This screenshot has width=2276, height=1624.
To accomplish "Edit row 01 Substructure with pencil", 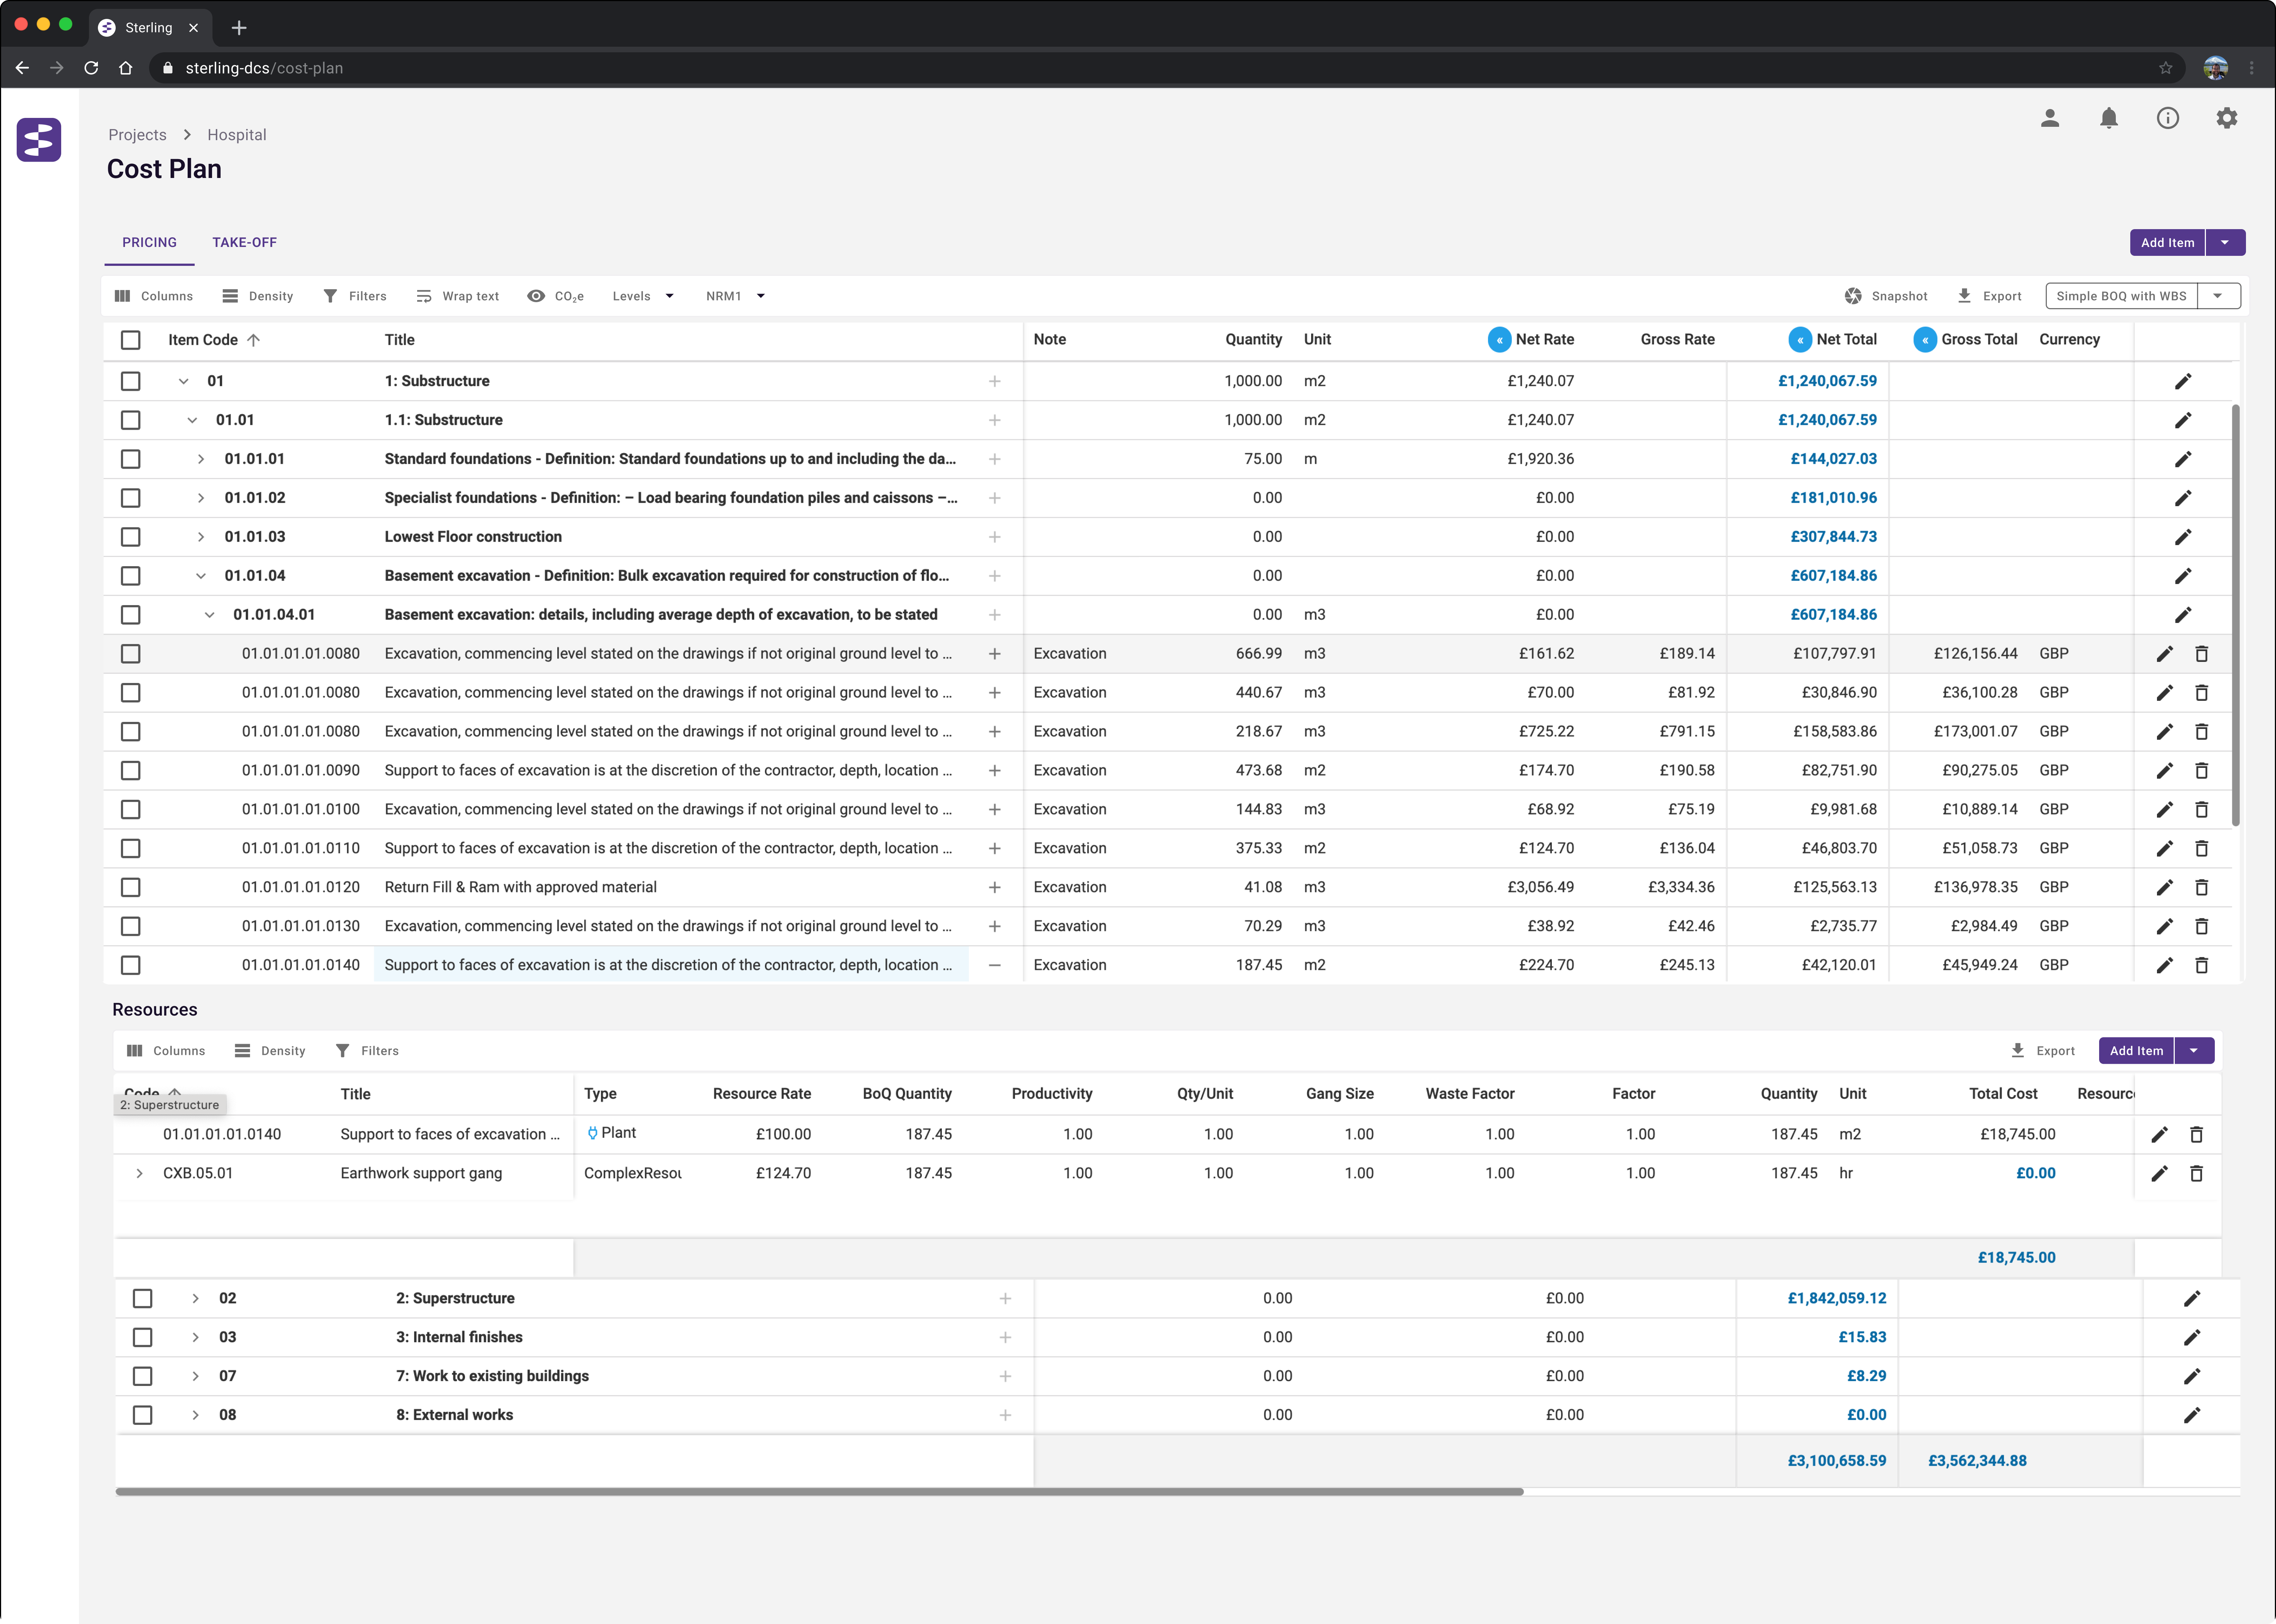I will (2183, 381).
